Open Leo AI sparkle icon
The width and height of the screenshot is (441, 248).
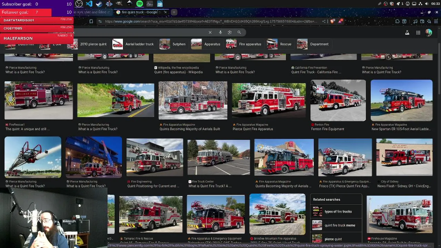pos(429,21)
